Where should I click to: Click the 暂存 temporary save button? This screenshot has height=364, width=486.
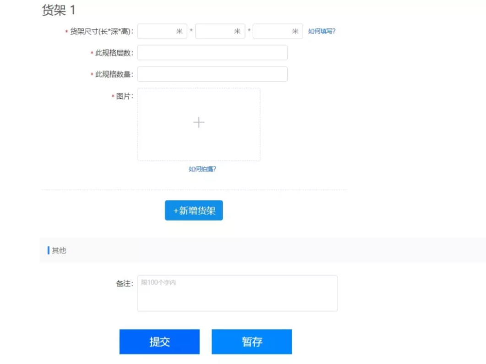pos(251,341)
